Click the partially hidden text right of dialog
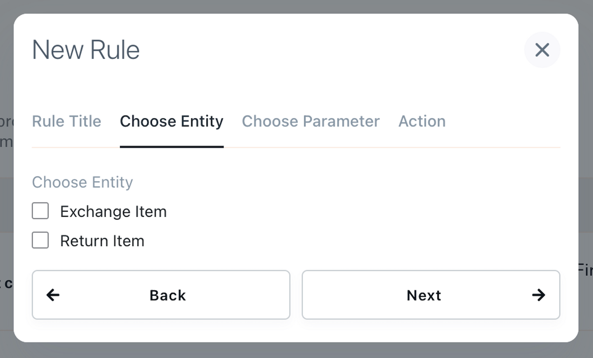Screen dimensions: 593x358 click(x=586, y=270)
